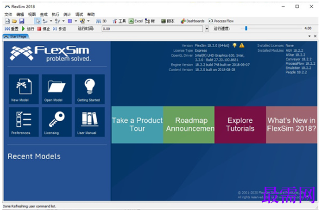Click the 重置 reset button
The image size is (326, 213).
tap(11, 29)
